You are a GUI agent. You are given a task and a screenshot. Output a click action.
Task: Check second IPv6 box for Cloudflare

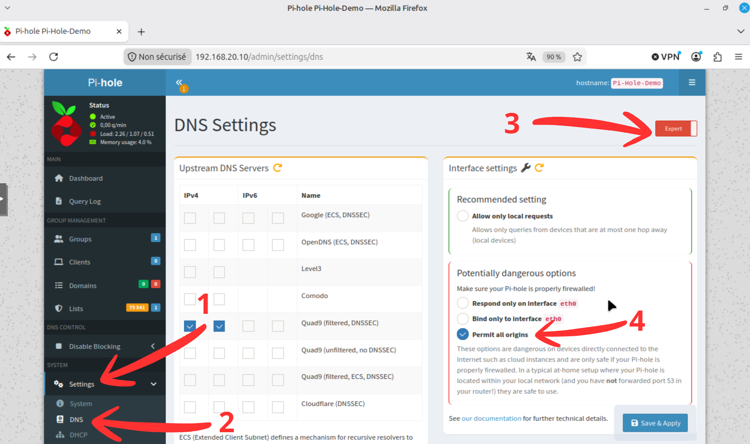pyautogui.click(x=278, y=407)
